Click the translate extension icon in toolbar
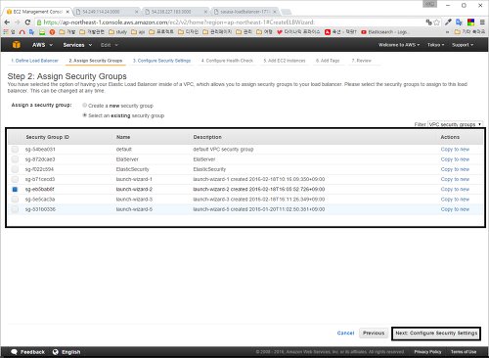Screen dimensions: 489x358 click(x=459, y=22)
